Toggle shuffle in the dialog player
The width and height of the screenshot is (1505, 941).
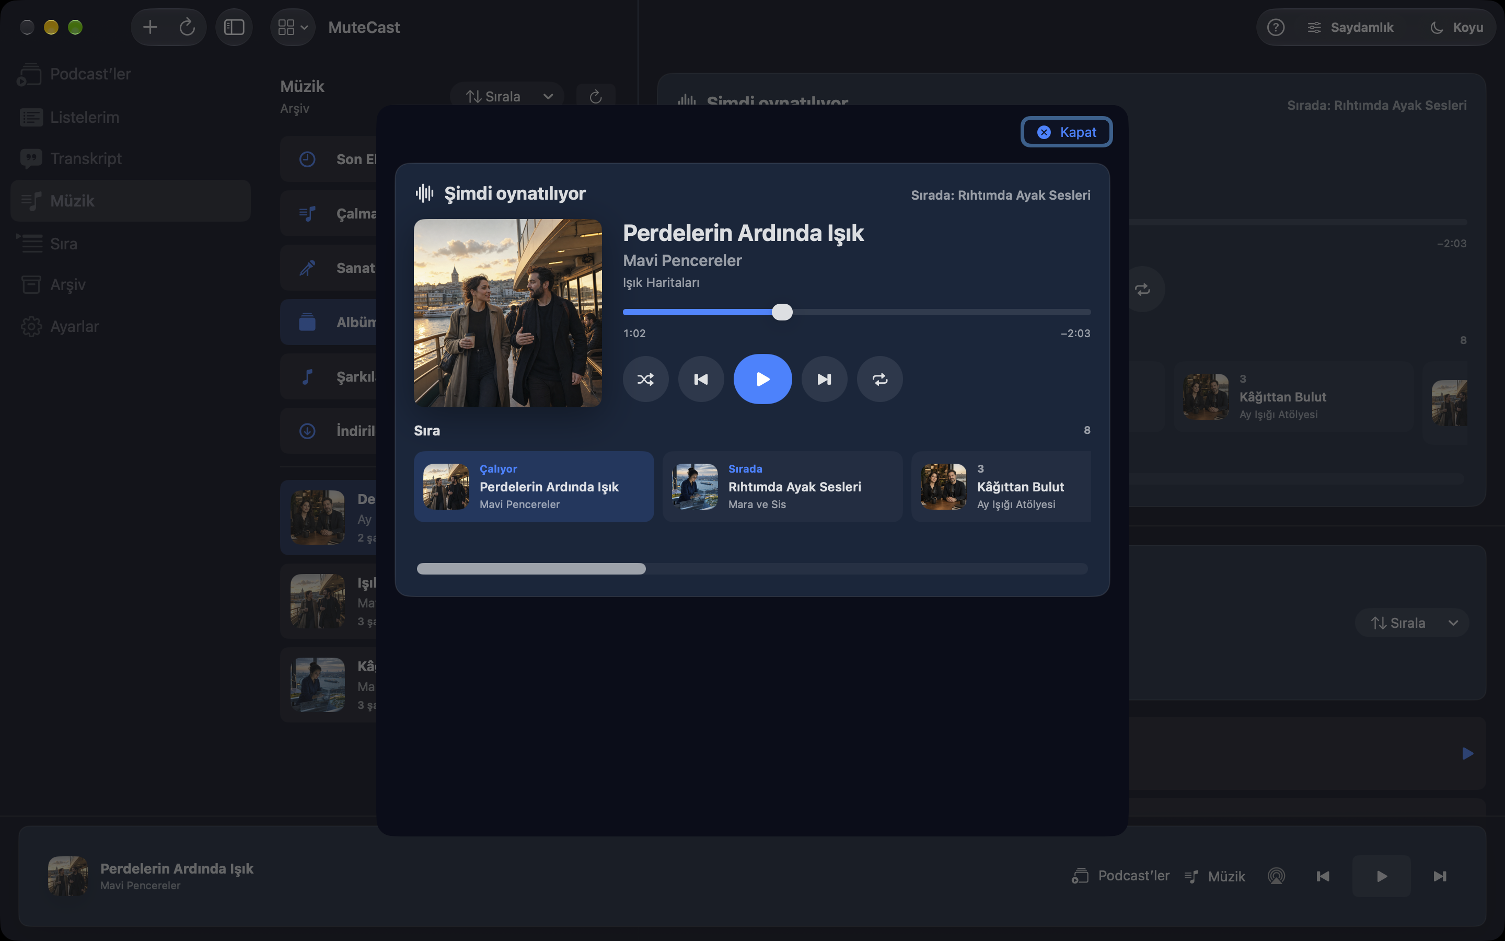[645, 379]
